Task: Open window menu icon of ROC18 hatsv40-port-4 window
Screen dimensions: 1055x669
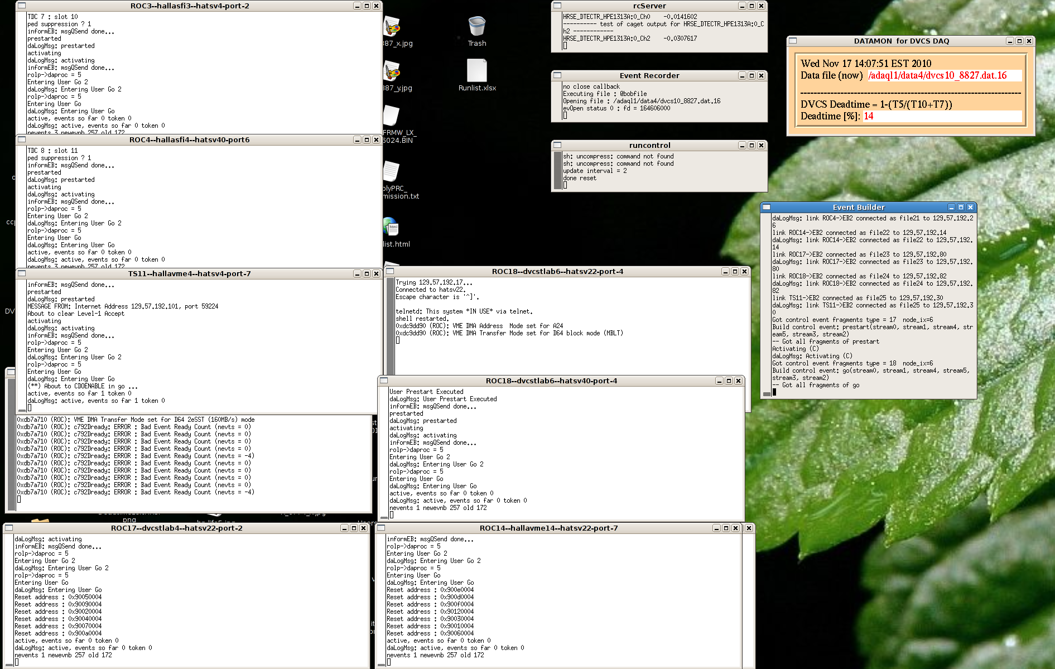Action: coord(384,381)
